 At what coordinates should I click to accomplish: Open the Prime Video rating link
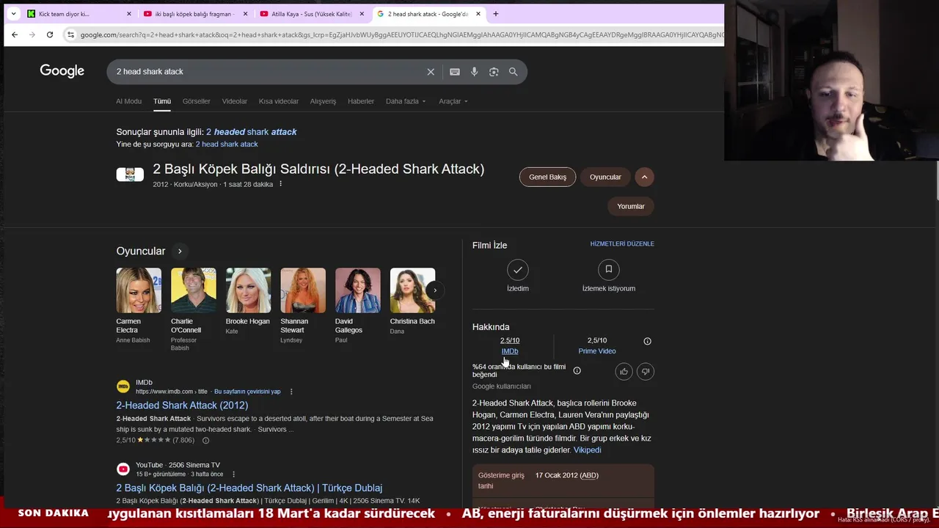point(597,351)
